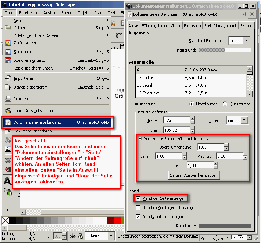Click the Randfarbe color swatch
The image size is (261, 243).
225,226
